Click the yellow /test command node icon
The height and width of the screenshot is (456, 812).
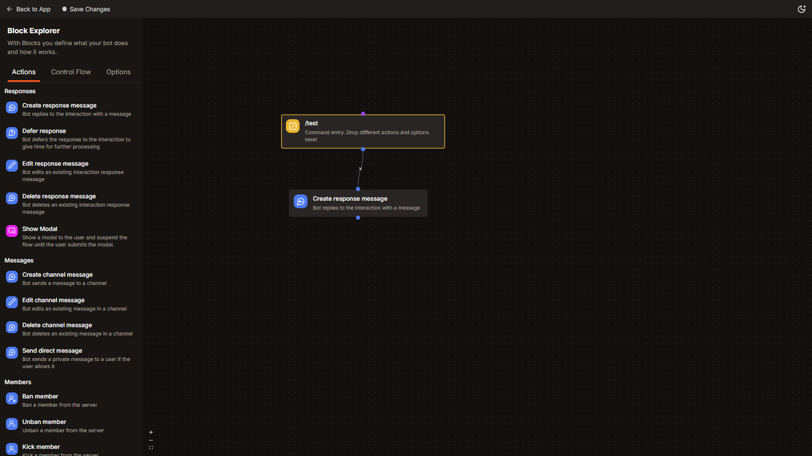293,126
